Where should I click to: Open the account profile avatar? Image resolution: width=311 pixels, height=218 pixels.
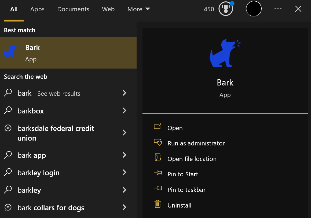coord(254,9)
